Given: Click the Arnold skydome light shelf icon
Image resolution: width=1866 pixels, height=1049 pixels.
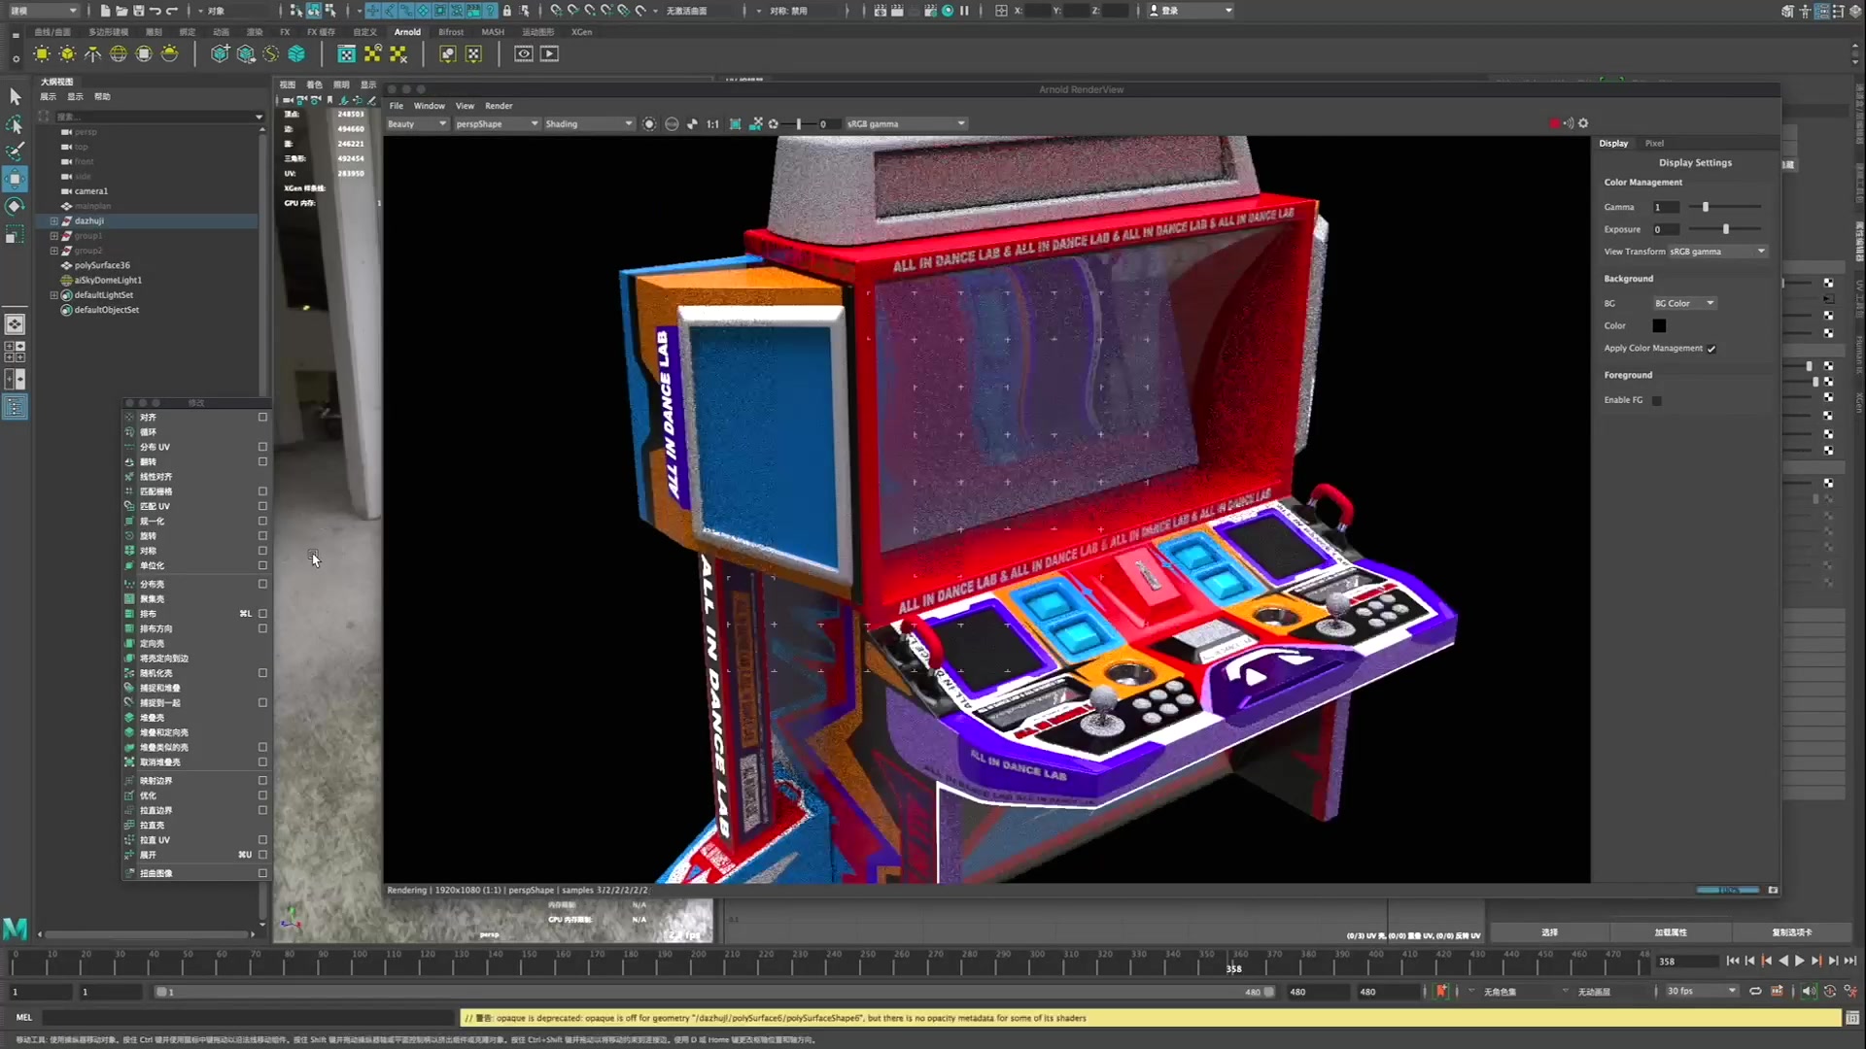Looking at the screenshot, I should pos(119,54).
